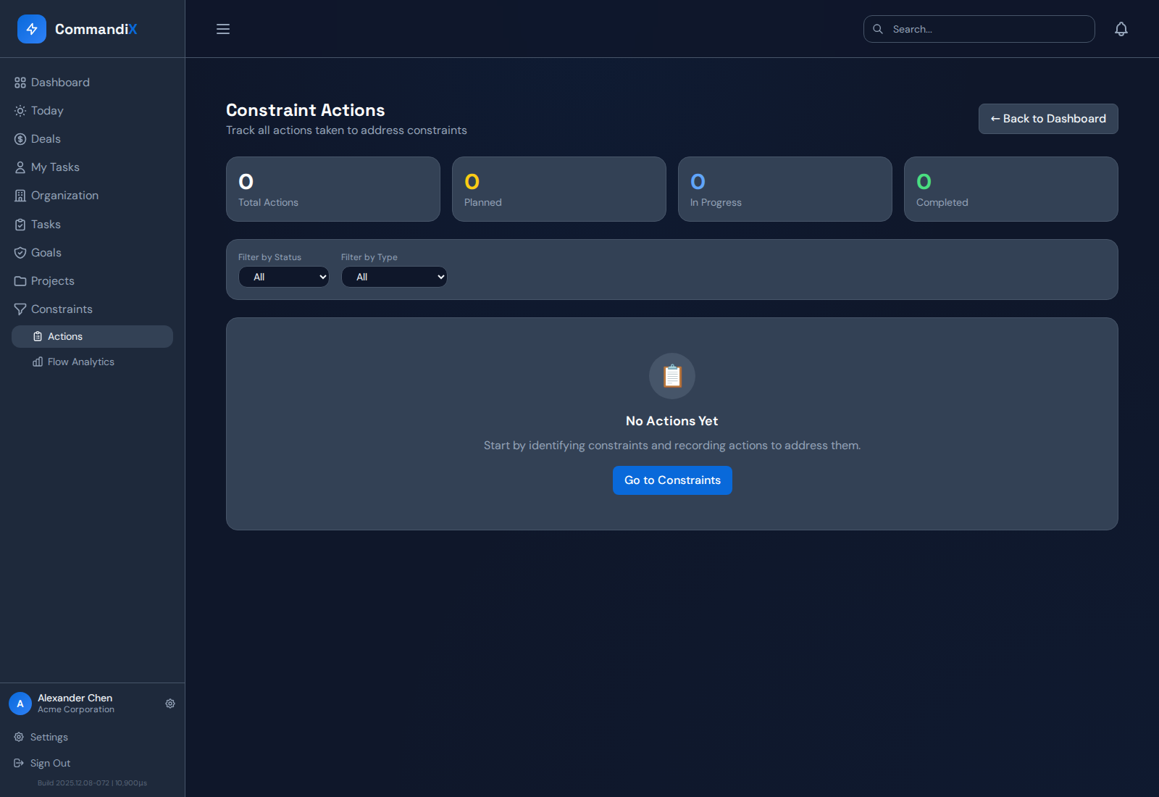
Task: Click the Completed stat card
Action: pyautogui.click(x=1011, y=189)
